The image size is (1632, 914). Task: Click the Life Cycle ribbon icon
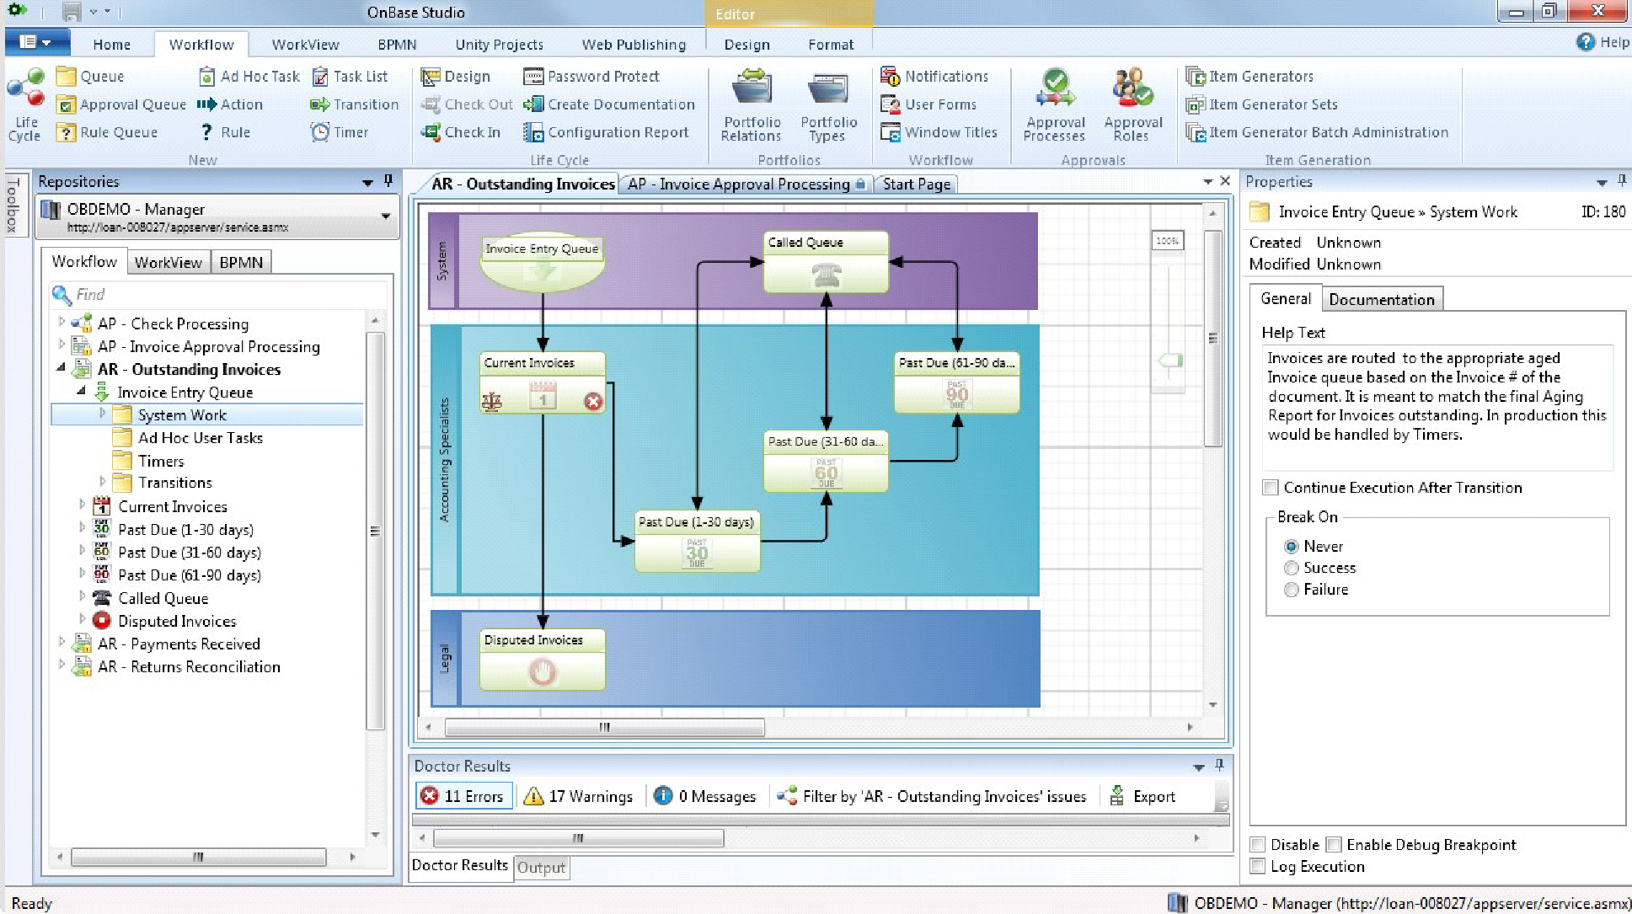point(25,105)
